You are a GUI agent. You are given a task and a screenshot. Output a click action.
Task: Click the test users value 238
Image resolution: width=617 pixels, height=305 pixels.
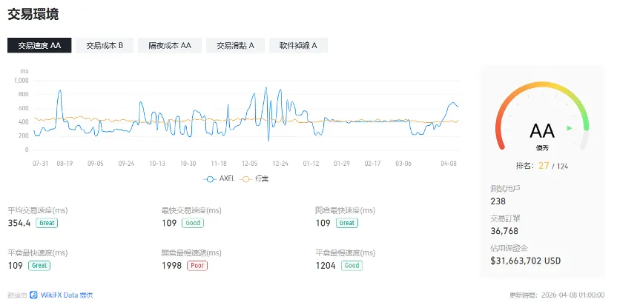coord(498,201)
